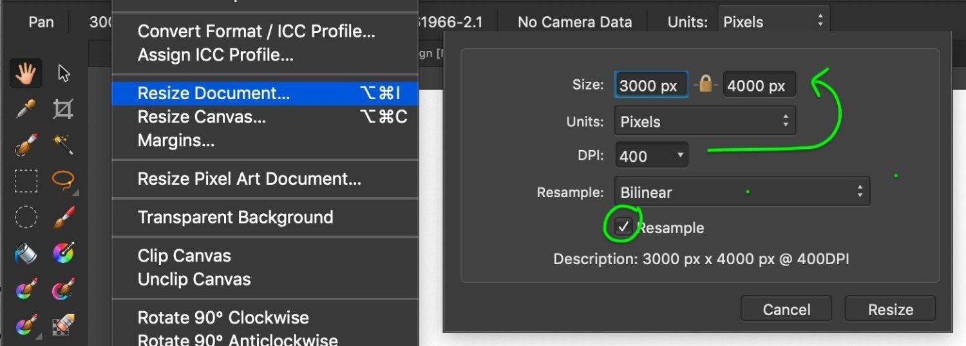
Task: Select the Gradient color wheel tool
Action: (x=63, y=254)
